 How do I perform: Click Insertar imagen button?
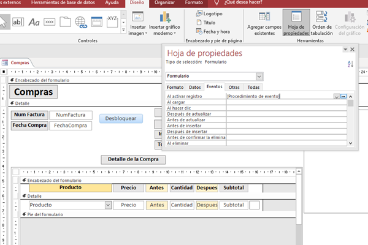click(138, 23)
